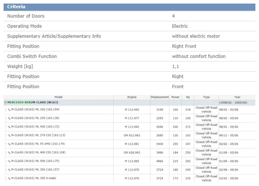Image resolution: width=259 pixels, height=186 pixels.
Task: Select 'without comfort function' value
Action: (199, 56)
